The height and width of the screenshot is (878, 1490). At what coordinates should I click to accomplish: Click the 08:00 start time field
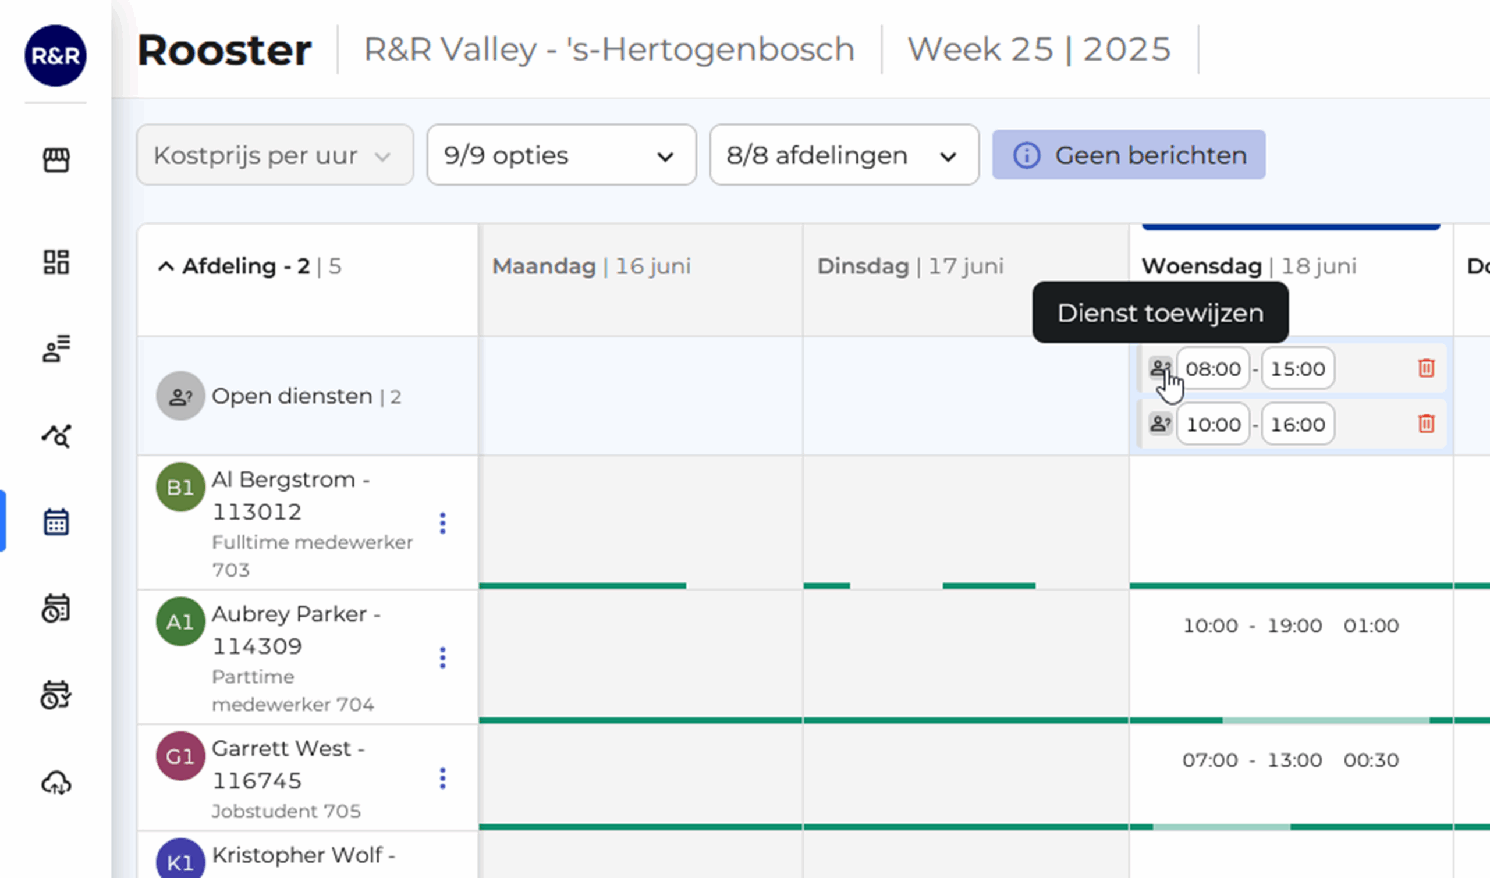(x=1212, y=368)
